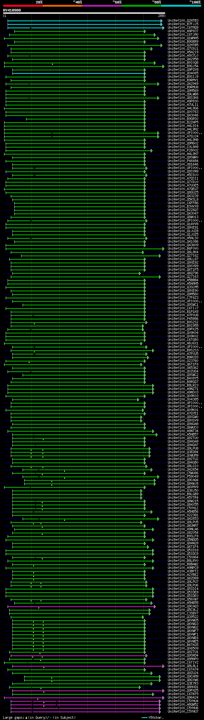The height and width of the screenshot is (720, 204).
Task: Click UniRef100_Q84WJ8 label
Action: pyautogui.click(x=183, y=484)
